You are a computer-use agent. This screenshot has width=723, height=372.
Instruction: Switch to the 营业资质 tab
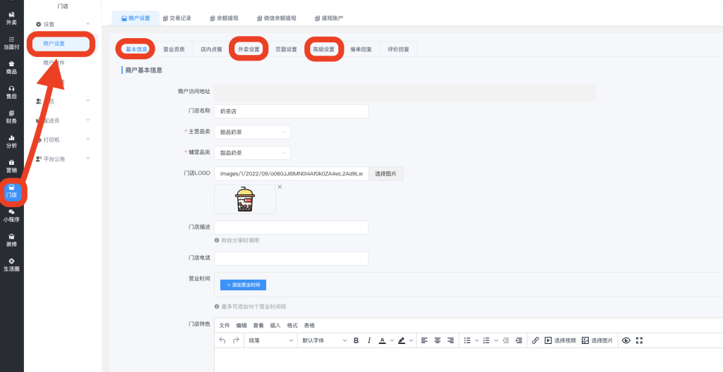point(174,49)
